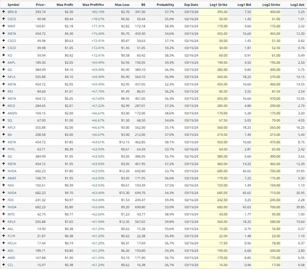Sort by Leg2 Ask column header

298,5
